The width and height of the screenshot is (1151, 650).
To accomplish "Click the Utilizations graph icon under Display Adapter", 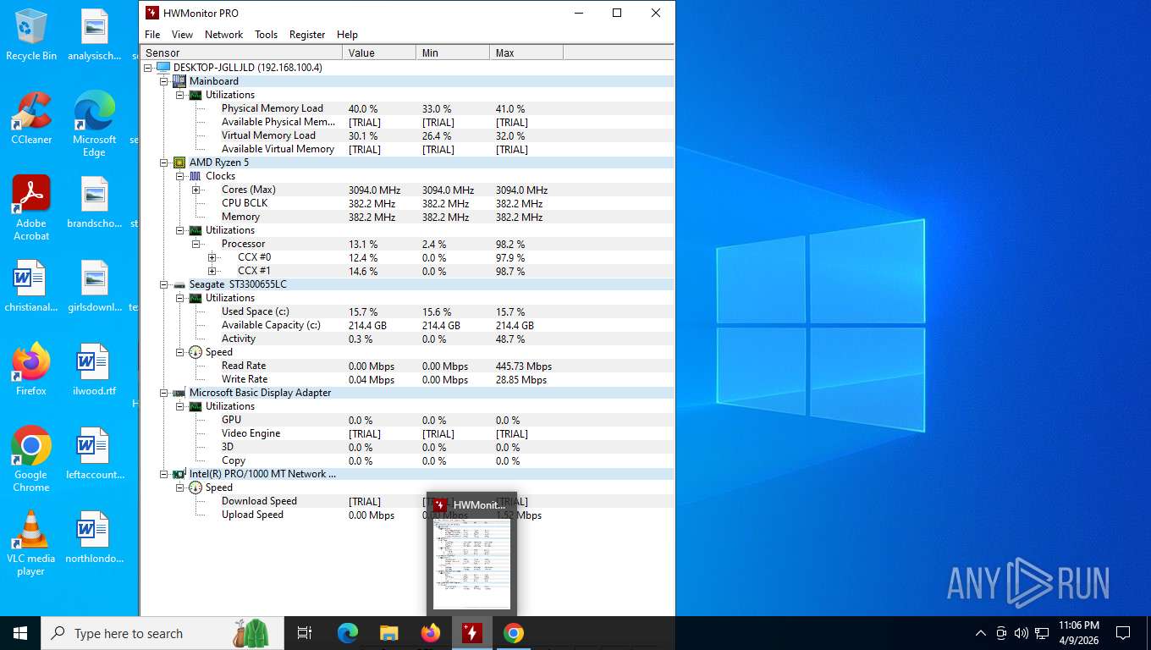I will 196,406.
